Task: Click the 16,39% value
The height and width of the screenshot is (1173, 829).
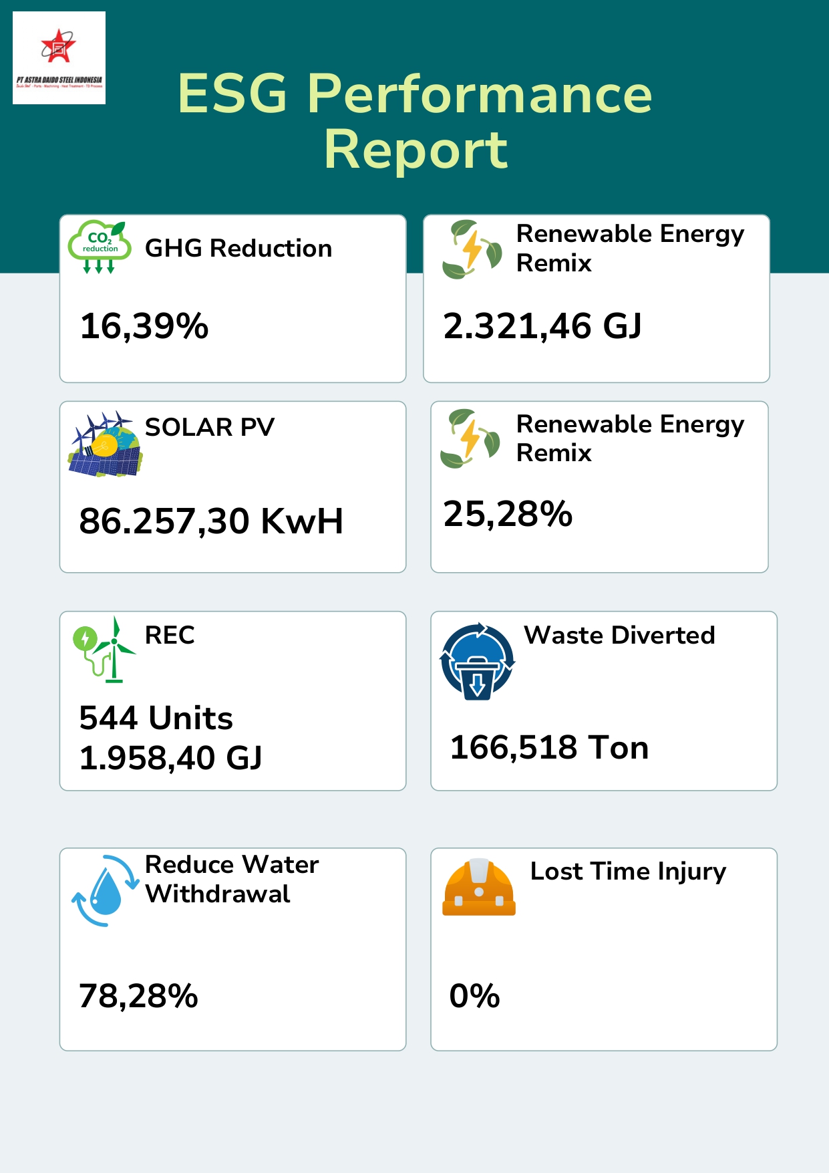Action: click(x=144, y=326)
